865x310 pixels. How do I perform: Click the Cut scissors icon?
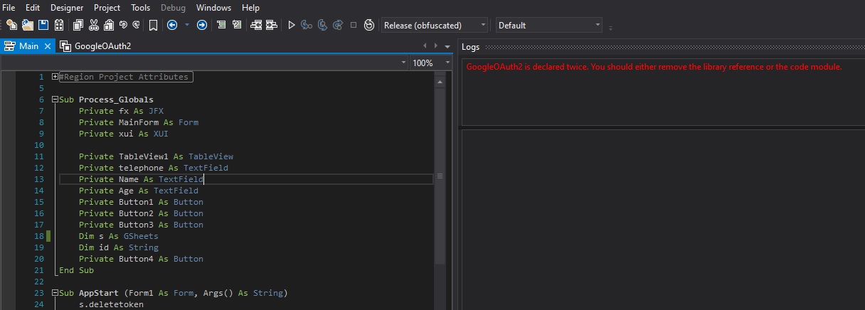pyautogui.click(x=94, y=25)
